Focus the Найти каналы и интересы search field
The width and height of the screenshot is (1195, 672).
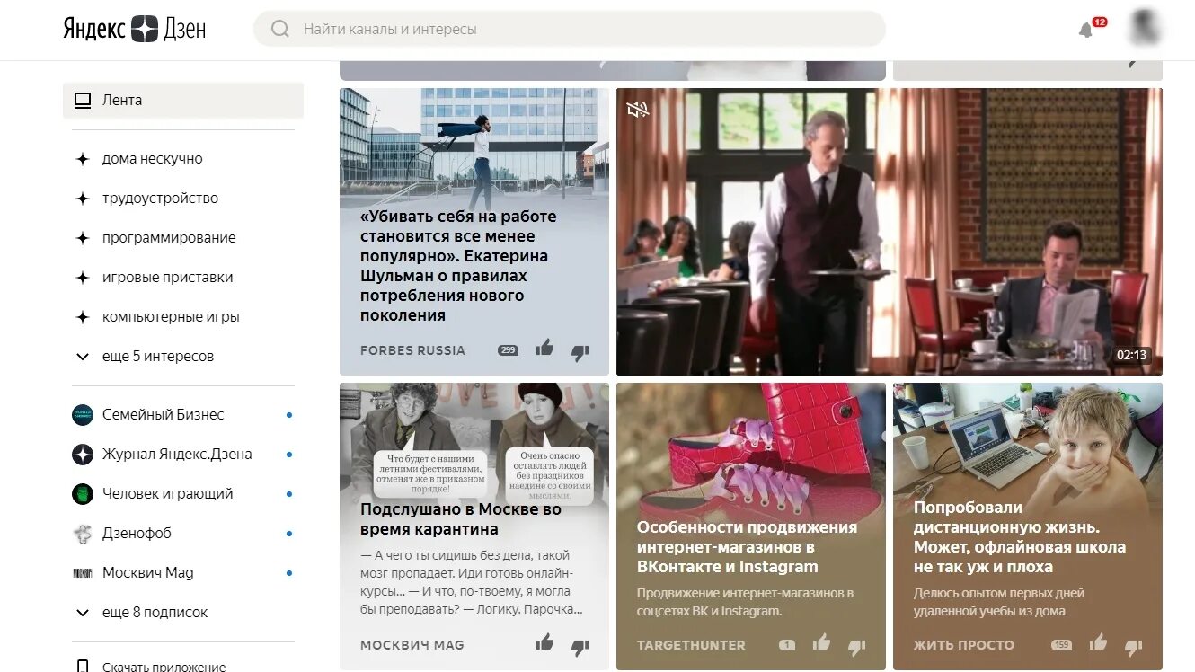click(x=570, y=29)
